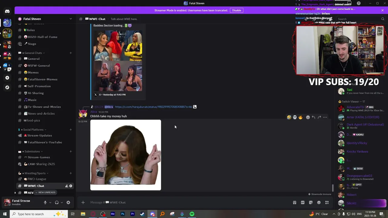This screenshot has width=388, height=218.
Task: Open Add Reaction picker on message
Action: click(x=308, y=117)
